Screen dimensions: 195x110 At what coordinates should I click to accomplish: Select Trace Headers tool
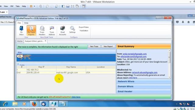[42, 31]
